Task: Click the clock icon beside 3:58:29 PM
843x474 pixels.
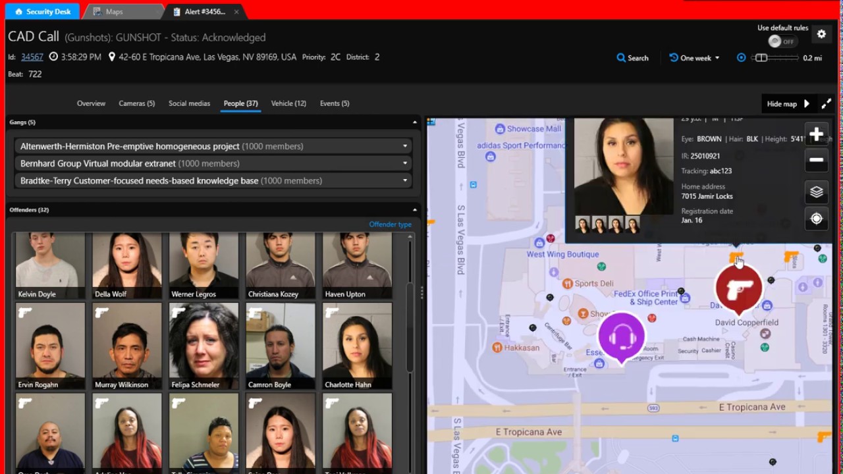Action: [x=53, y=57]
